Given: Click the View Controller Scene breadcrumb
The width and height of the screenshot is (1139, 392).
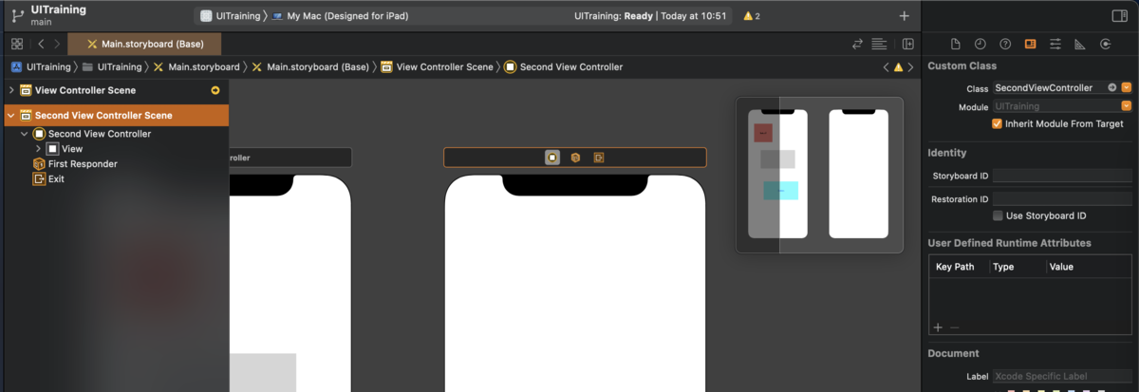Looking at the screenshot, I should click(437, 67).
